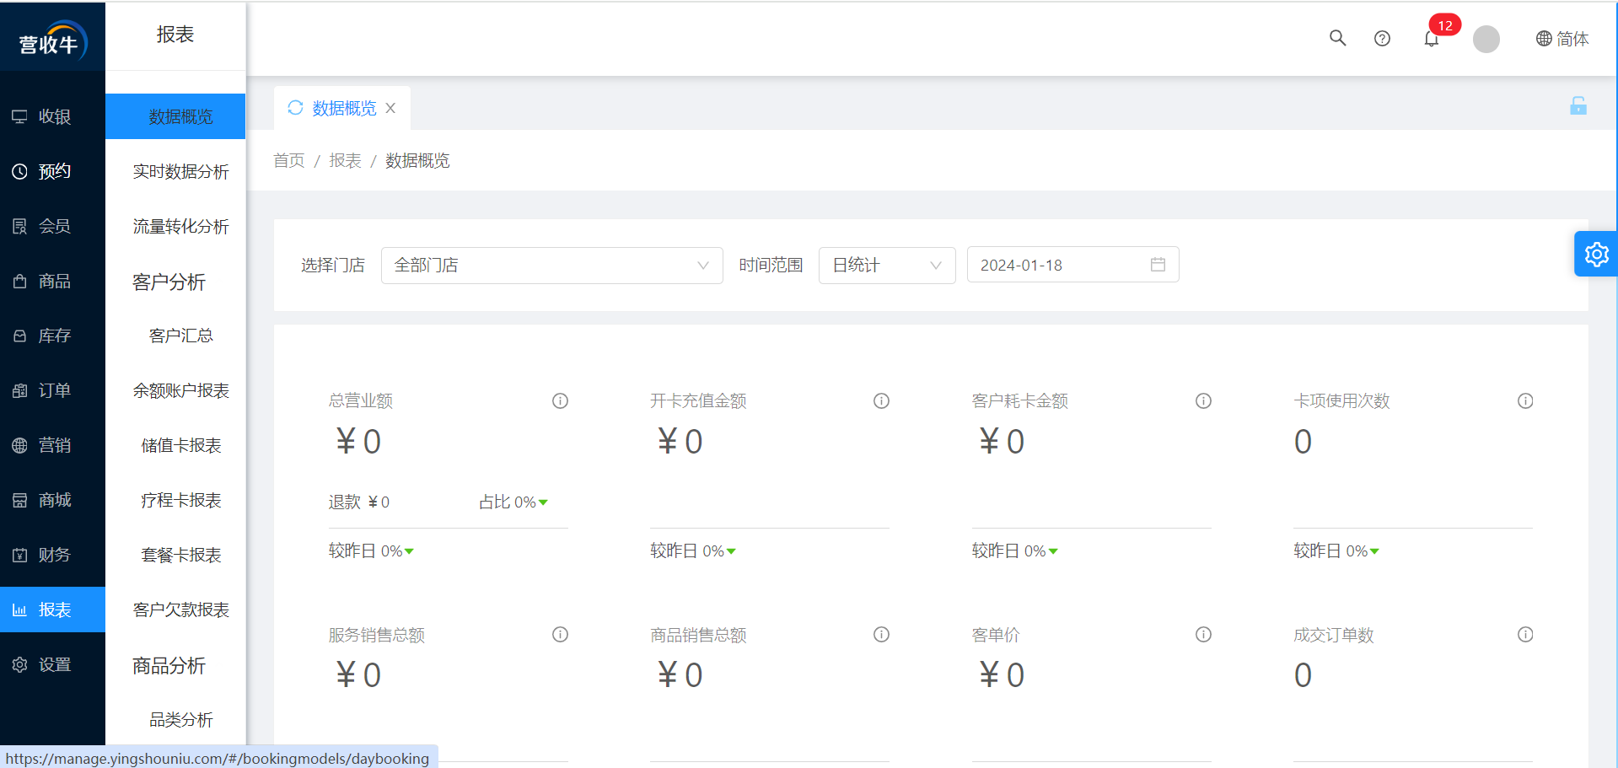1618x768 pixels.
Task: Open 流量转化分析 report
Action: pyautogui.click(x=175, y=226)
